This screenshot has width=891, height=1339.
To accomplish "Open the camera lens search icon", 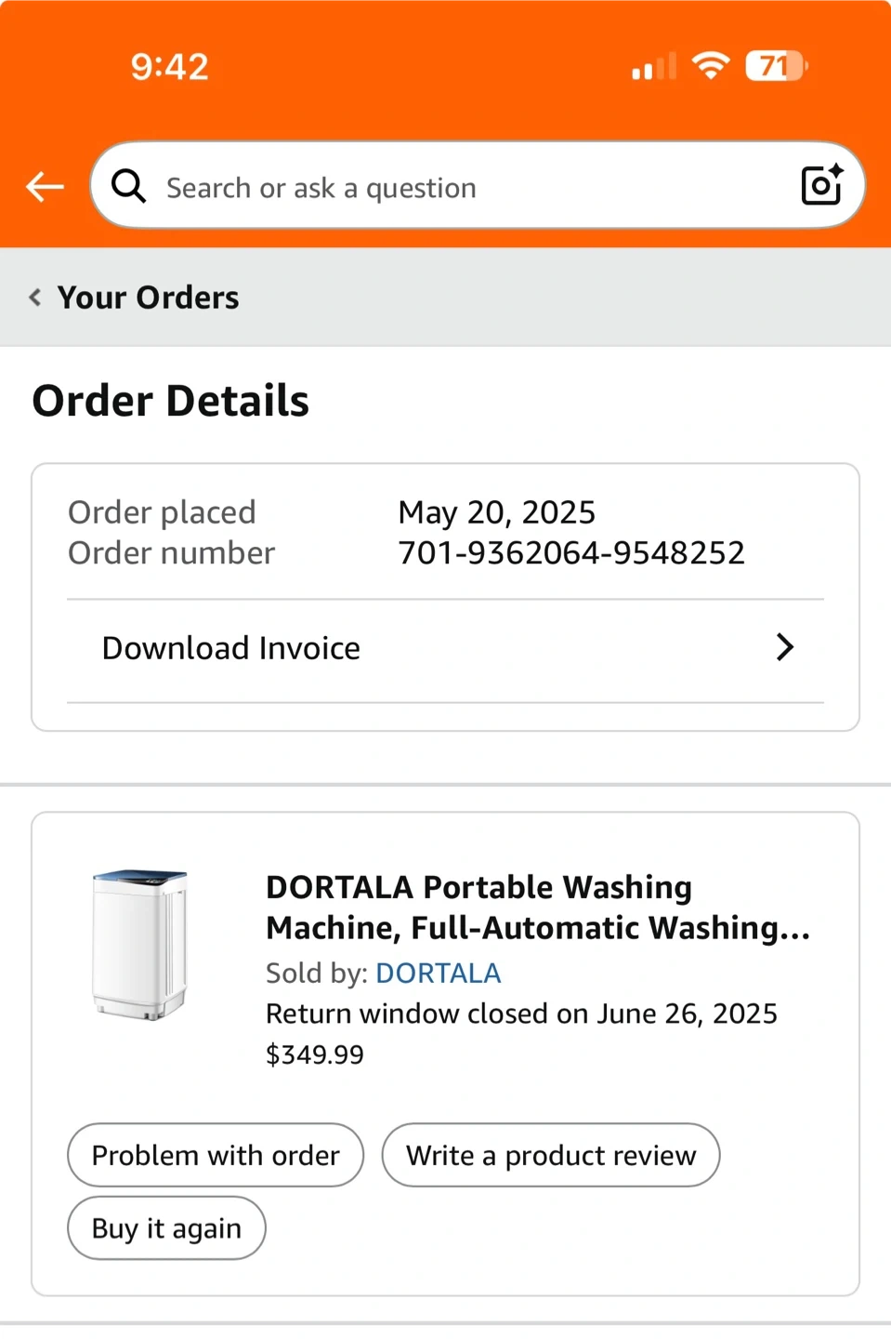I will click(x=821, y=185).
